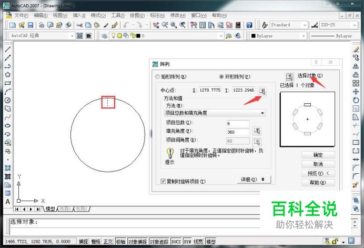
Task: Click the Help question mark icon
Action: [x=249, y=25]
